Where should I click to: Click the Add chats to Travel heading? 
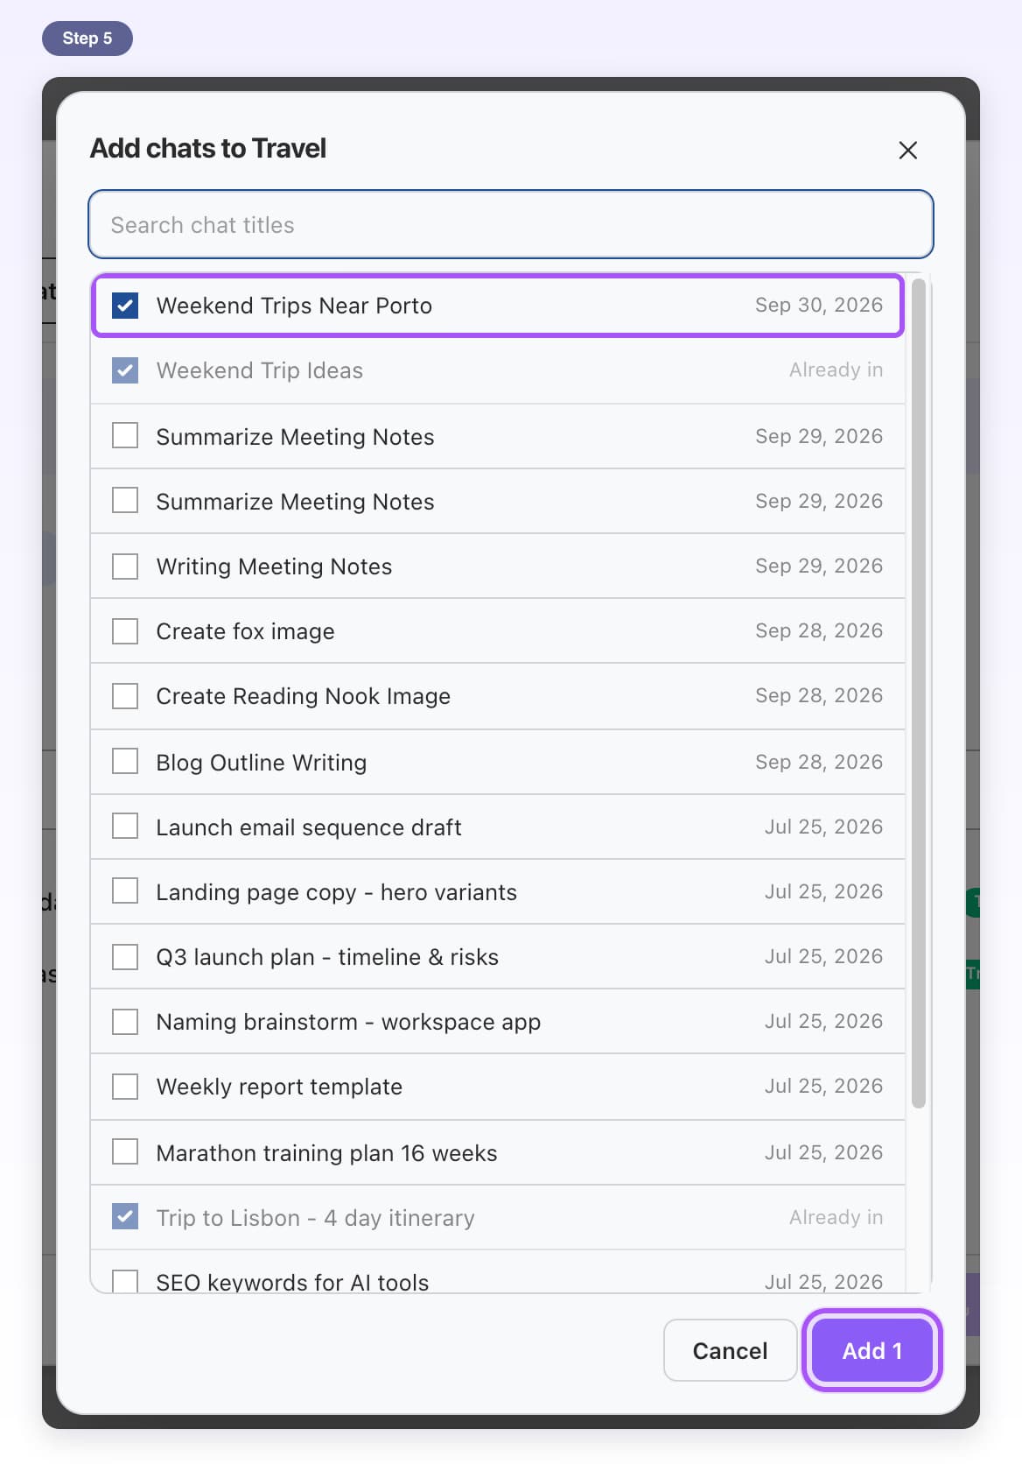pyautogui.click(x=208, y=148)
